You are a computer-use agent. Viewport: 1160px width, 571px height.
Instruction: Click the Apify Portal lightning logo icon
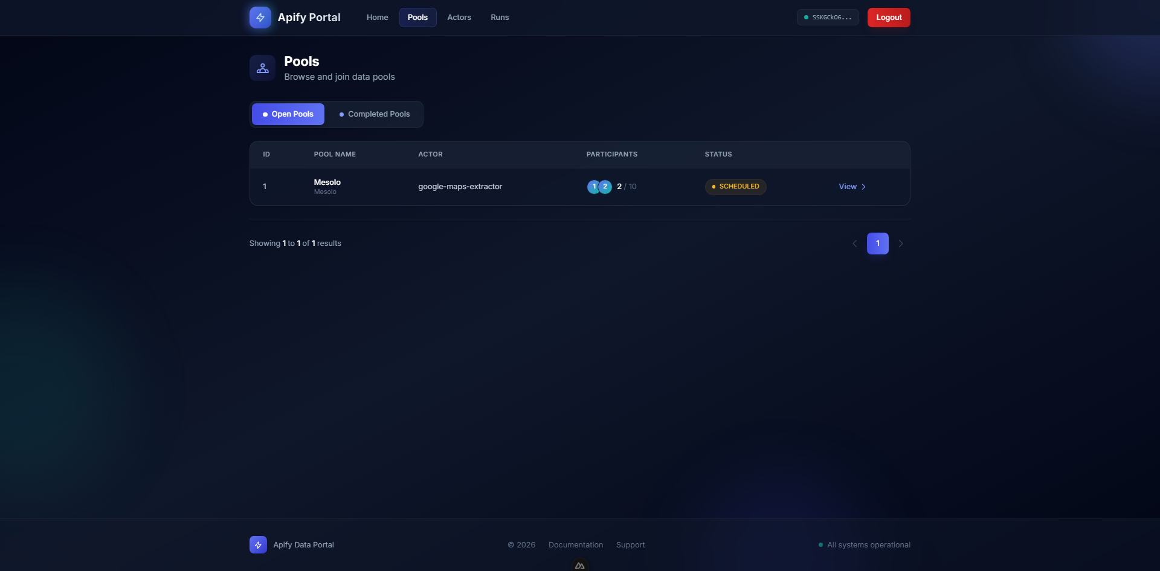coord(260,18)
